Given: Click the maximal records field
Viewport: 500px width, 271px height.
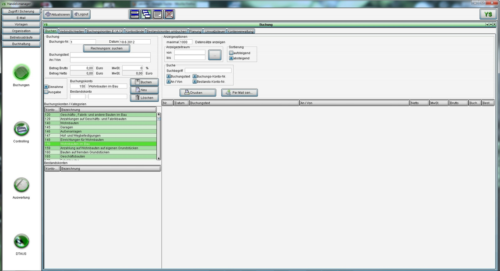Looking at the screenshot, I should (186, 42).
